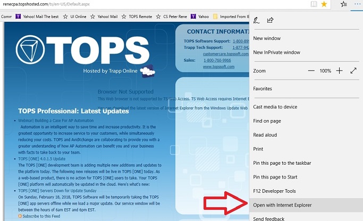
Task: Click the Trapp Online cloud logo
Action: pyautogui.click(x=148, y=71)
